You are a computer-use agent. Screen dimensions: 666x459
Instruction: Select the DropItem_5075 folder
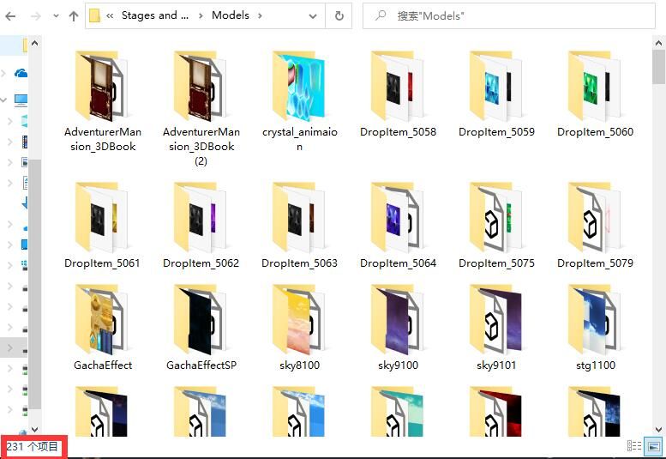pos(496,226)
